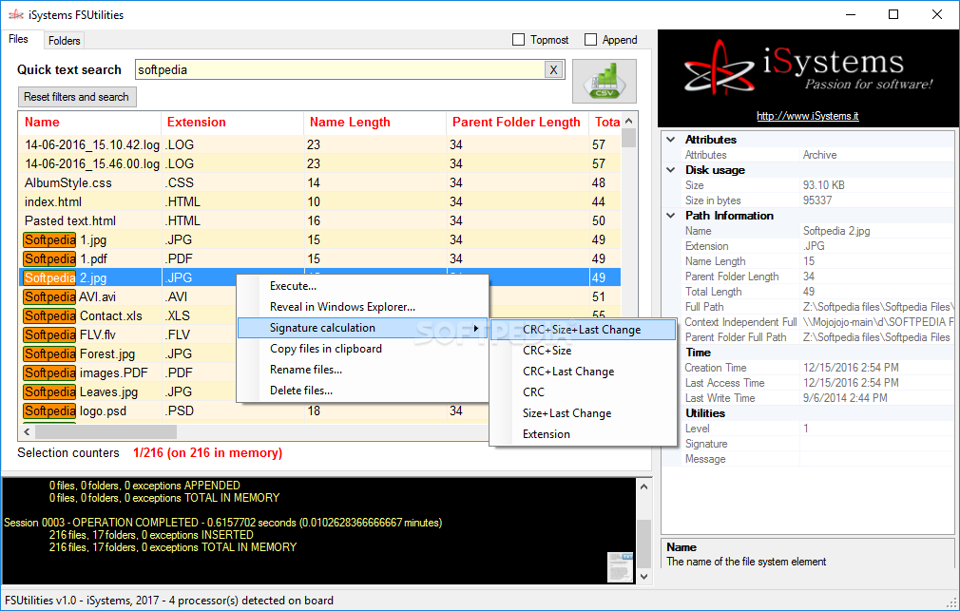
Task: Select the 14-06-2016_15.10.42.log row
Action: click(320, 145)
